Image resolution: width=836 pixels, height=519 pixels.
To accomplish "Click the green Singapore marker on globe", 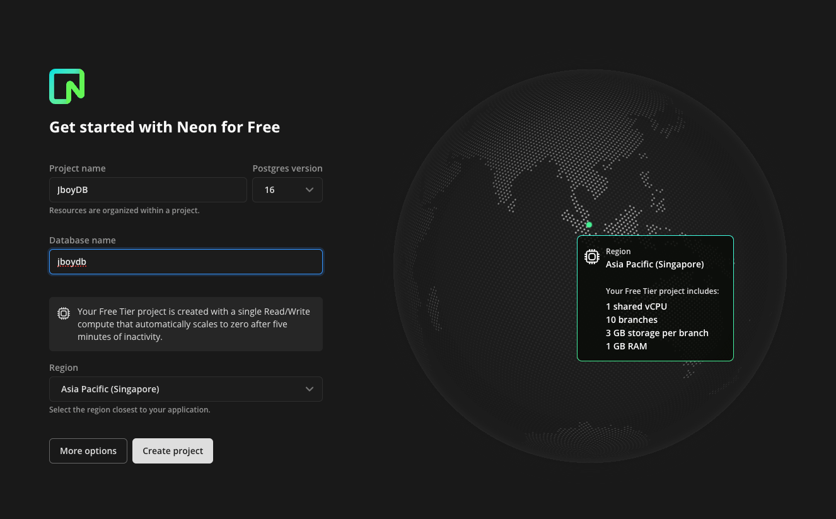I will click(x=589, y=225).
